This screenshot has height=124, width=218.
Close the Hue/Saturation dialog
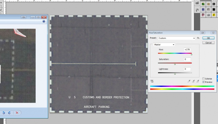point(213,33)
